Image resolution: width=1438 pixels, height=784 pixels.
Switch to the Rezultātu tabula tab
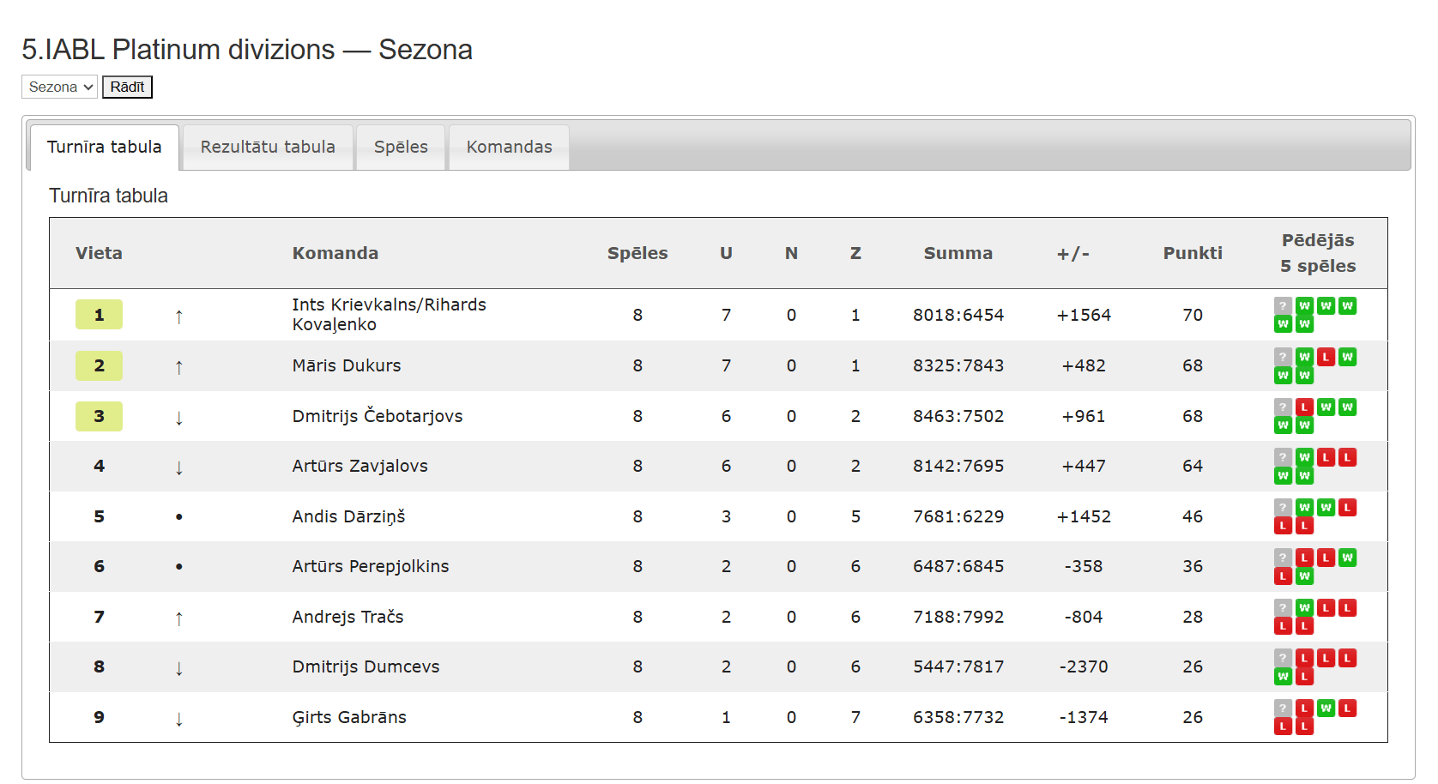click(268, 147)
